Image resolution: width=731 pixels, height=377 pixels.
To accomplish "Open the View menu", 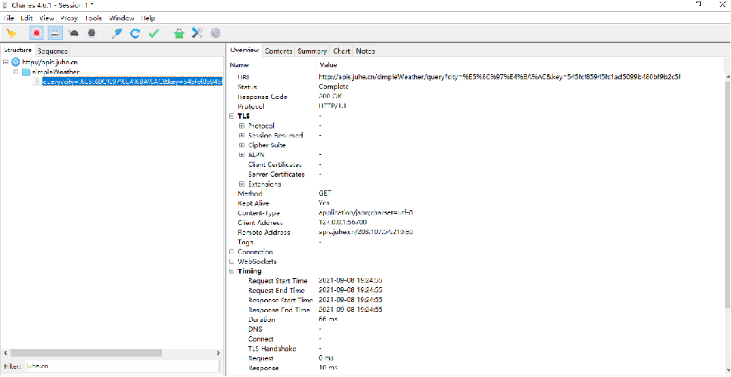I will click(x=47, y=18).
